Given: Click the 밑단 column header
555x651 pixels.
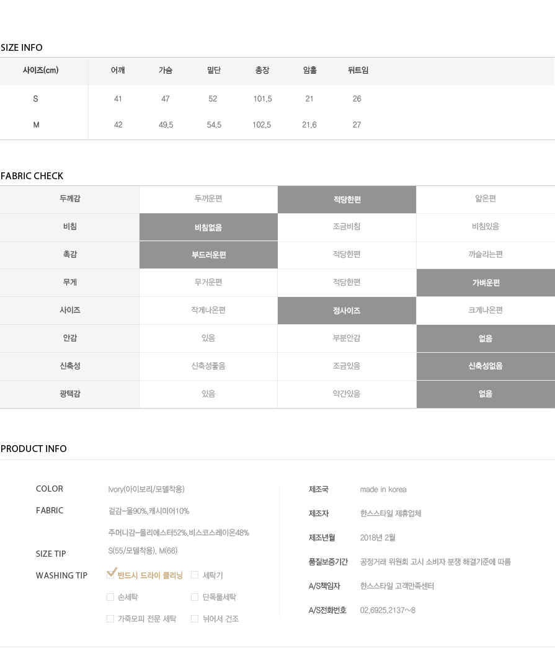Looking at the screenshot, I should click(214, 70).
